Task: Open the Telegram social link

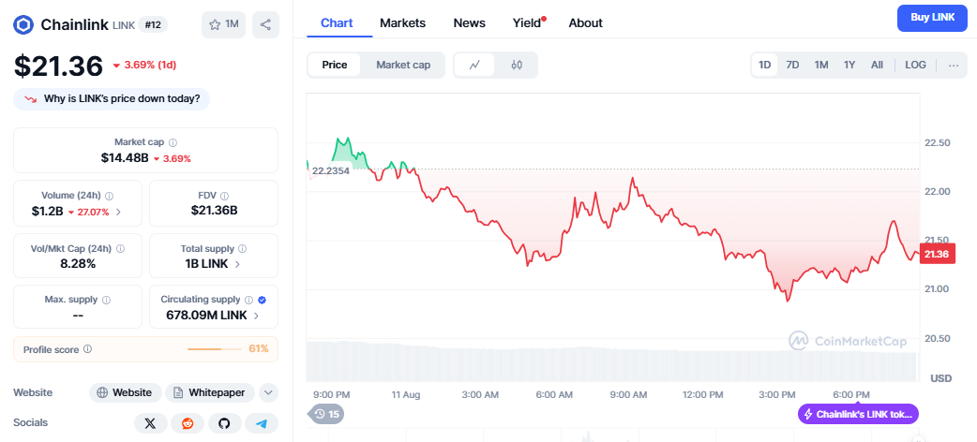Action: click(x=262, y=423)
